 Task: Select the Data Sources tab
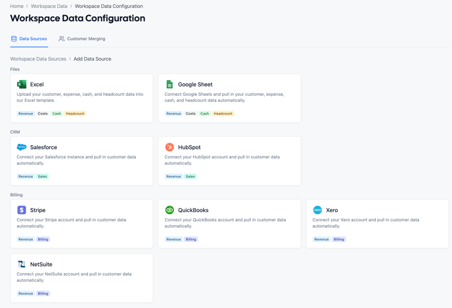[x=29, y=39]
